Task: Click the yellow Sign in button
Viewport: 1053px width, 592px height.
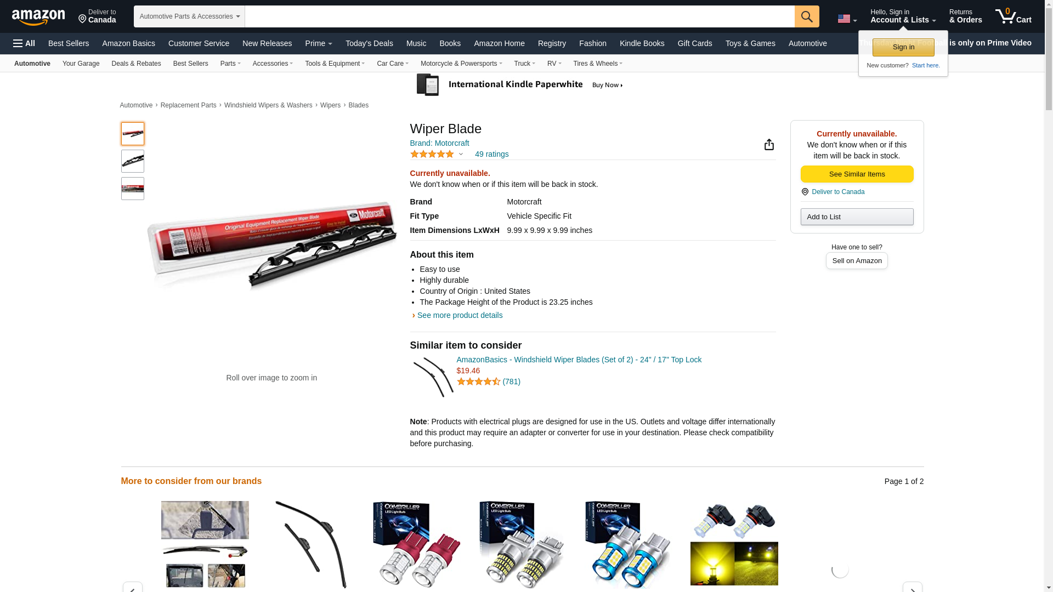Action: (903, 47)
